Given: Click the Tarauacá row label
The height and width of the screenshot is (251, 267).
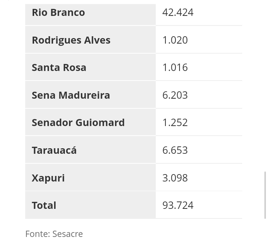Looking at the screenshot, I should click(54, 150).
